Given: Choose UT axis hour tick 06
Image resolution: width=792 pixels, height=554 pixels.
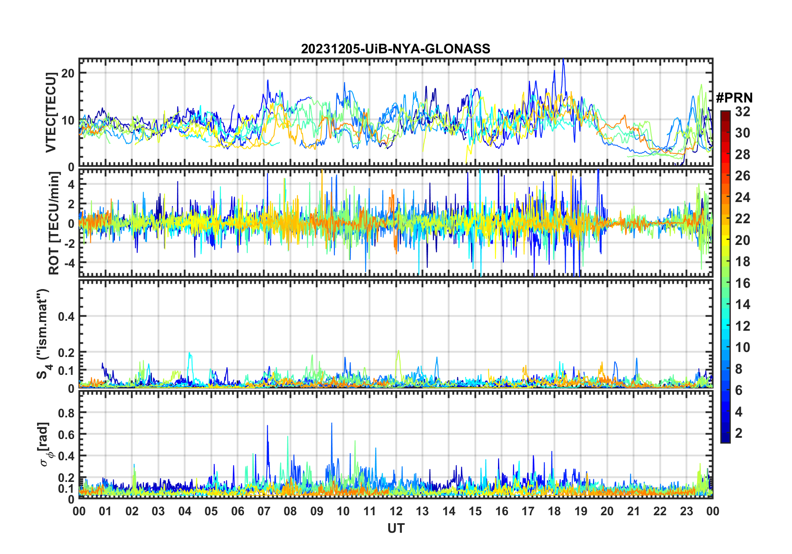Looking at the screenshot, I should (238, 511).
